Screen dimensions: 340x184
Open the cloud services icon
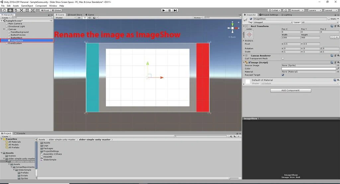286,10
